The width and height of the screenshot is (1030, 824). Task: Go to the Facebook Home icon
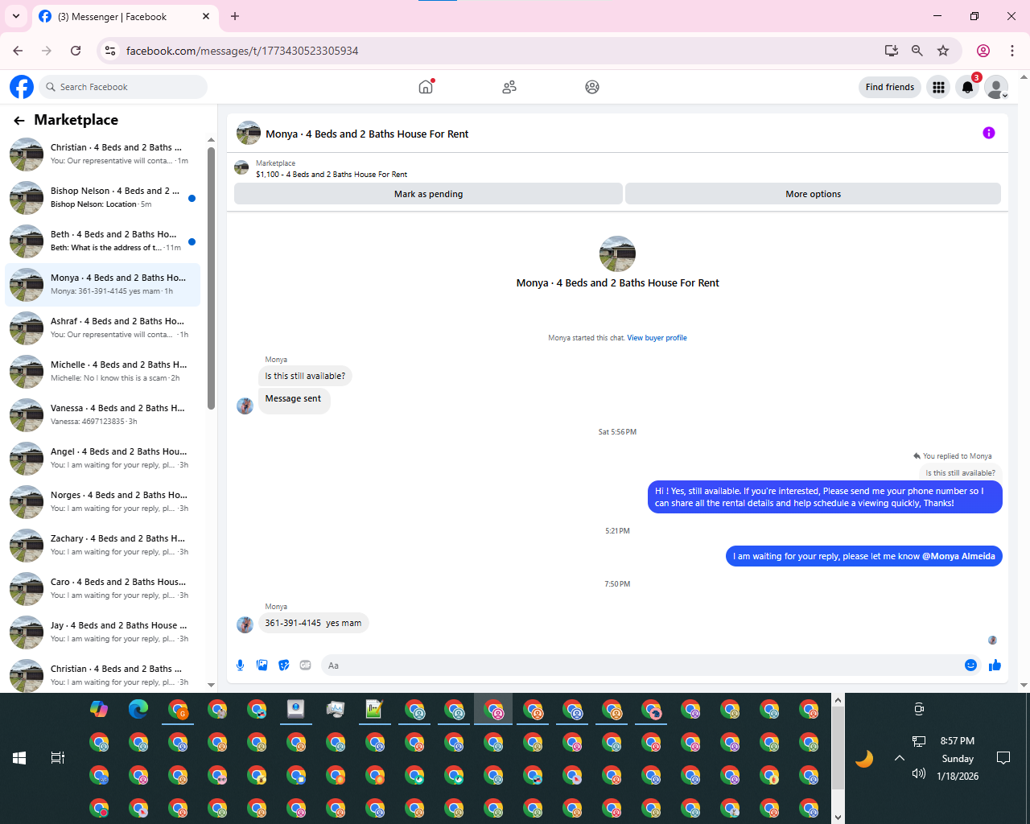point(426,87)
